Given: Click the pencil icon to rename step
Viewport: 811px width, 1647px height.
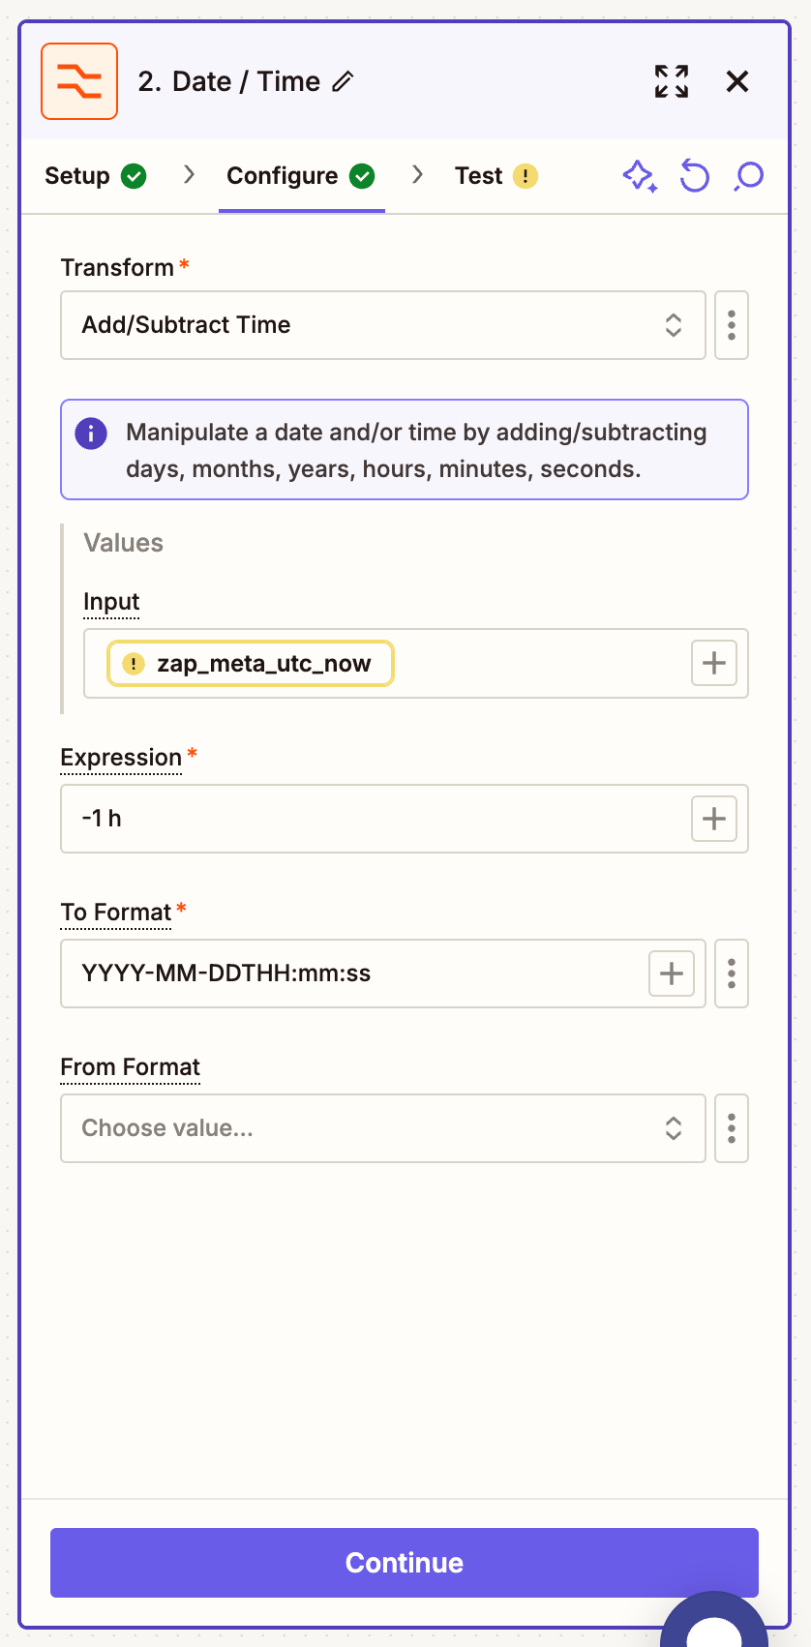Looking at the screenshot, I should 343,82.
